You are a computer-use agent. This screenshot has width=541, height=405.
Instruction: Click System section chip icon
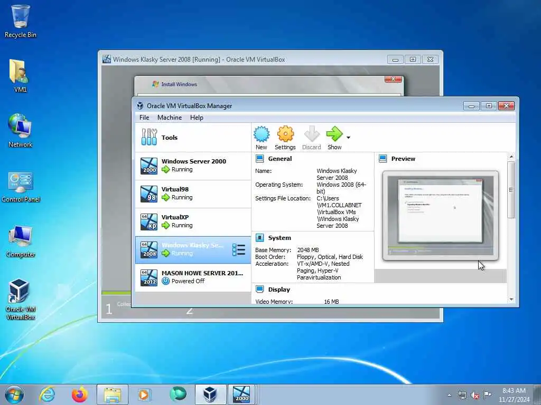pos(259,238)
